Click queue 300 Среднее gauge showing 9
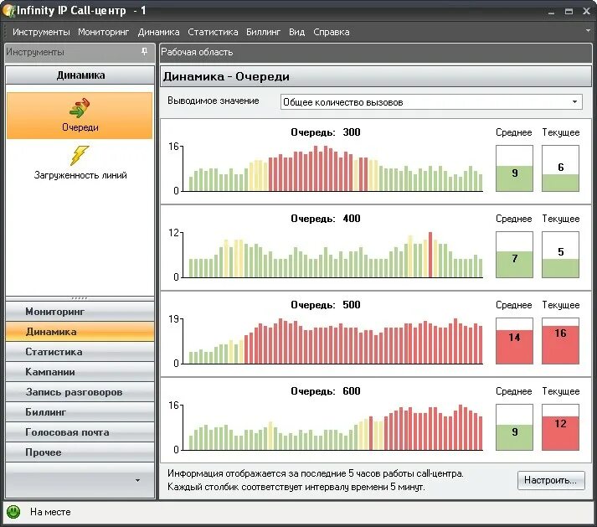The image size is (597, 527). pyautogui.click(x=514, y=168)
